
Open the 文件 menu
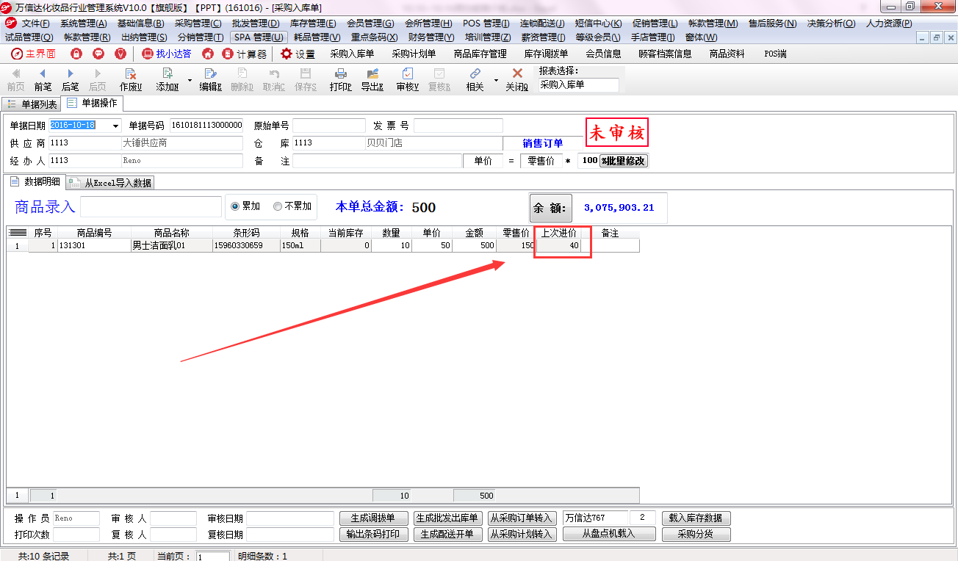pos(35,23)
